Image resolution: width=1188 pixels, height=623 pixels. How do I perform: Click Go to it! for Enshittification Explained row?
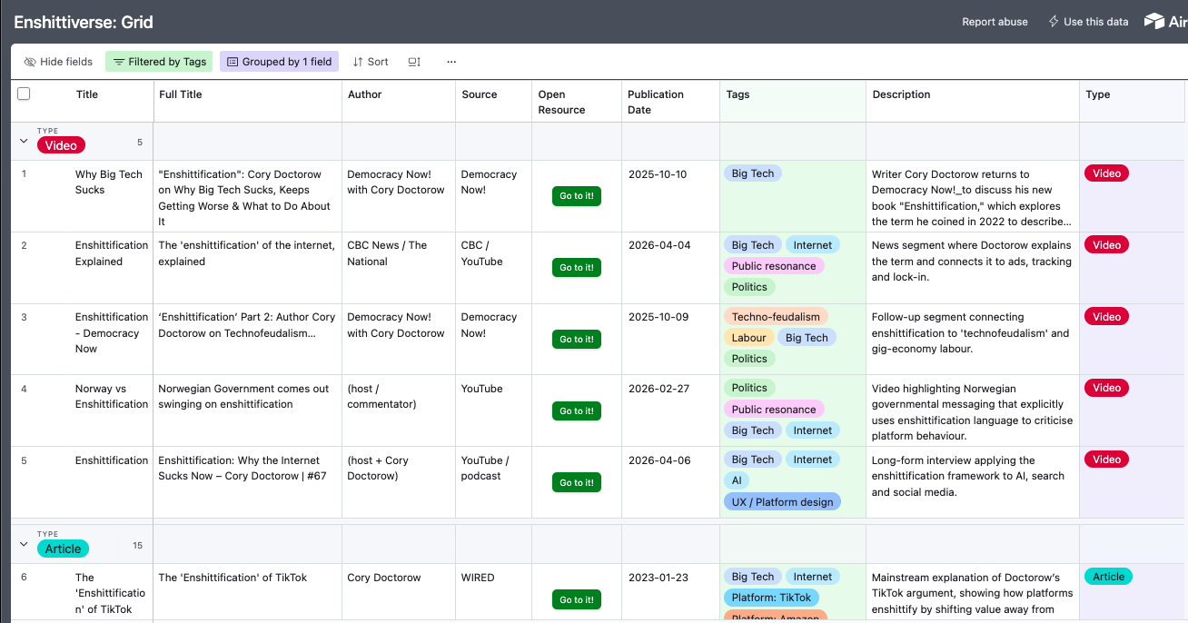(x=577, y=268)
